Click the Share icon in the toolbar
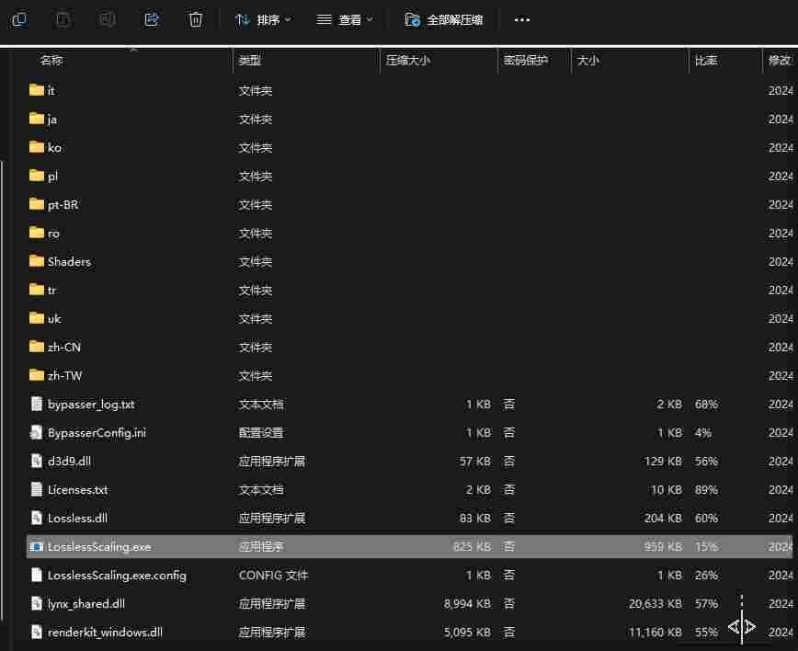This screenshot has width=798, height=651. point(152,20)
